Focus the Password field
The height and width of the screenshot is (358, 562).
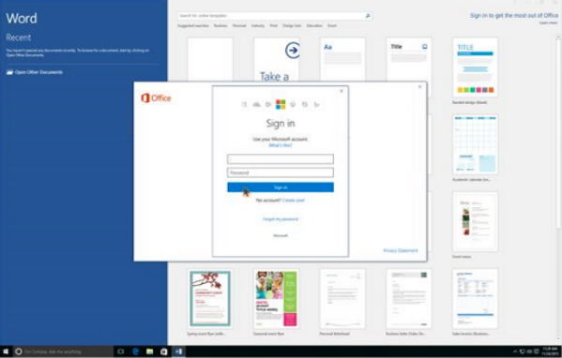tap(281, 172)
